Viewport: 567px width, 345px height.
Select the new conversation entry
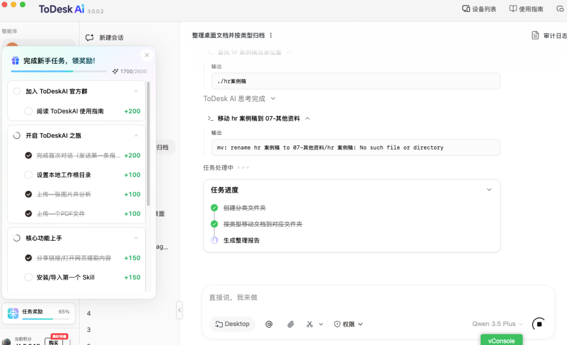pyautogui.click(x=104, y=37)
